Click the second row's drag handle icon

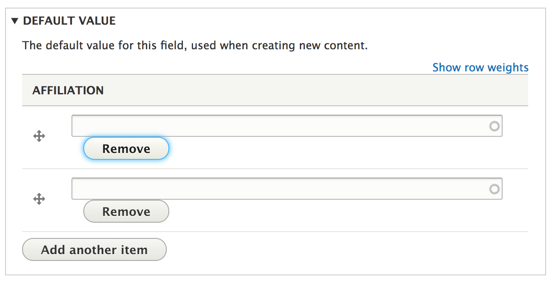tap(39, 199)
